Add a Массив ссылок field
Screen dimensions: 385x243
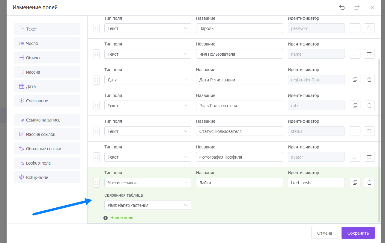[47, 134]
